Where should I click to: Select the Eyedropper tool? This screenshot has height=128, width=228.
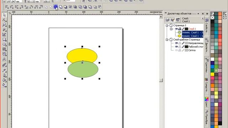(4, 70)
